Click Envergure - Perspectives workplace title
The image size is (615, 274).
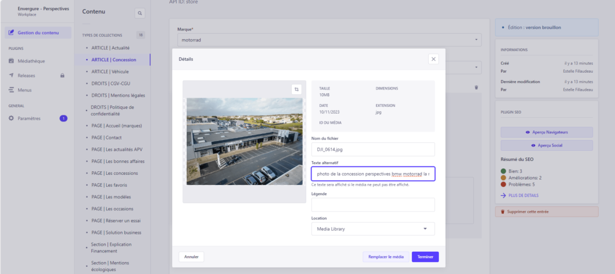(x=43, y=8)
